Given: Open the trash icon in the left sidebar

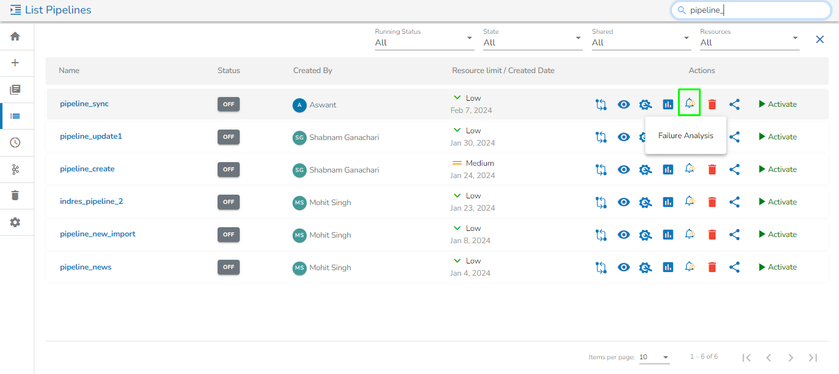Looking at the screenshot, I should click(x=15, y=196).
